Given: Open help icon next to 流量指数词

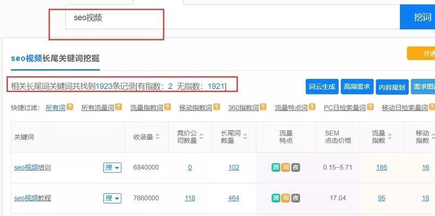Looking at the screenshot, I should [167, 107].
